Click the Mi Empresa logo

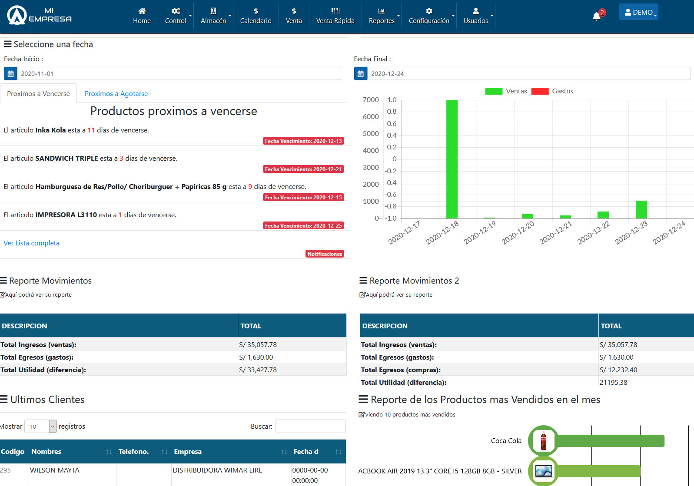pyautogui.click(x=39, y=15)
